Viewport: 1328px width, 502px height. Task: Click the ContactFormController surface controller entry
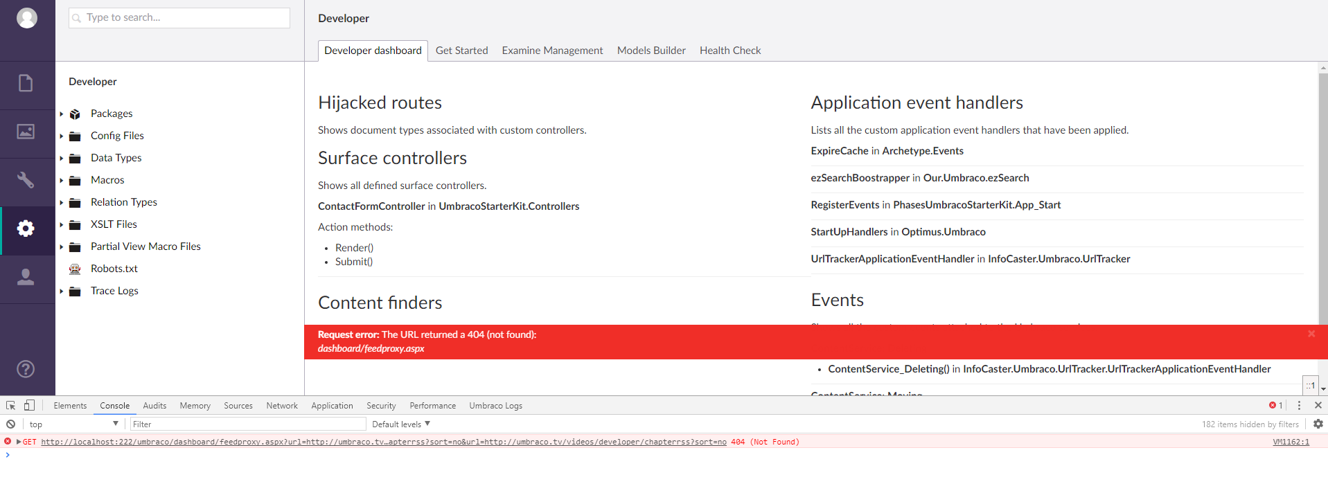[x=448, y=206]
